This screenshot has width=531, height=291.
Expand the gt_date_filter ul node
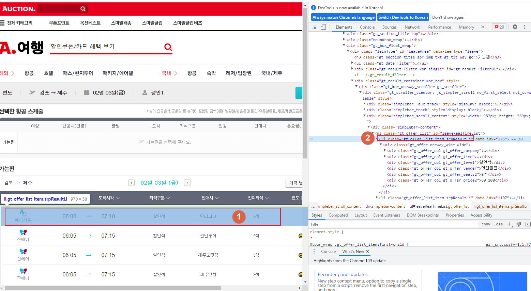(352, 63)
